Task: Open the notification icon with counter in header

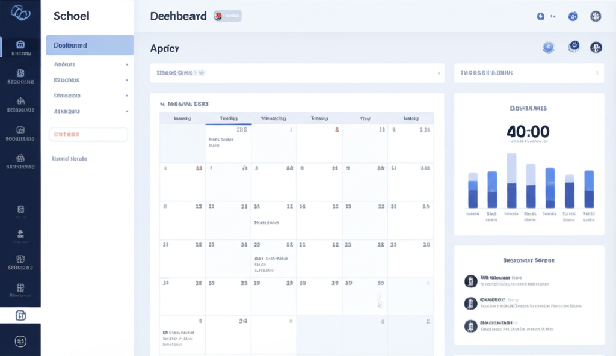Action: coord(543,17)
